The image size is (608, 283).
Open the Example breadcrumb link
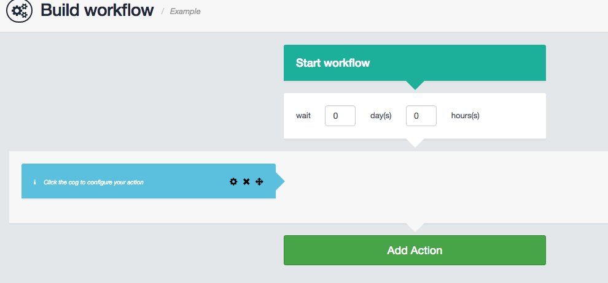185,11
